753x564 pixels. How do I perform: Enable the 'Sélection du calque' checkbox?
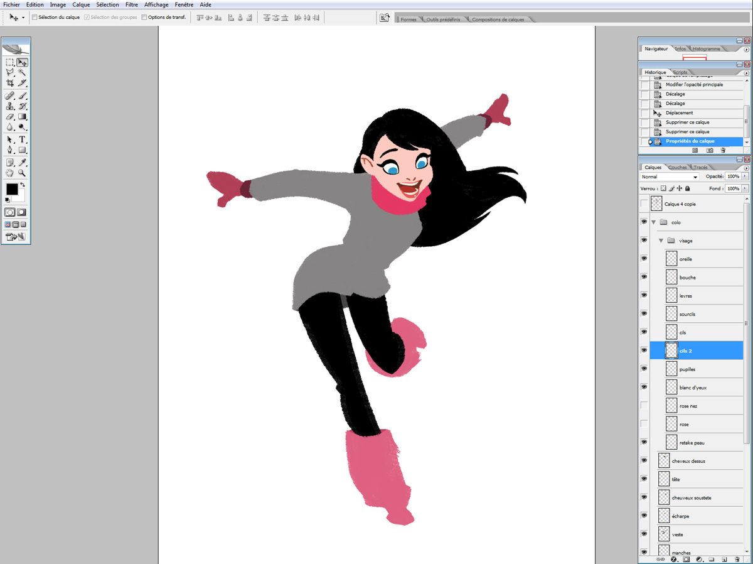click(x=35, y=18)
